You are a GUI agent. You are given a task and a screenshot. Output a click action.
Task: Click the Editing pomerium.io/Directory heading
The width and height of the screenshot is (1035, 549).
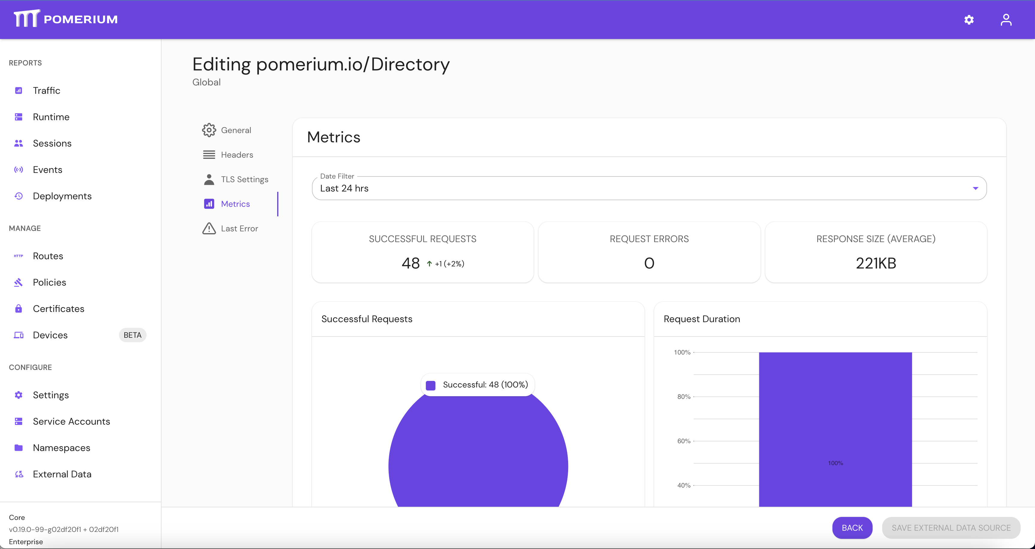point(321,64)
